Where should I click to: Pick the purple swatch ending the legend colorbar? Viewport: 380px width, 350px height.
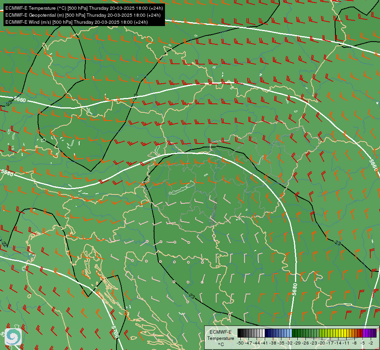375,333
